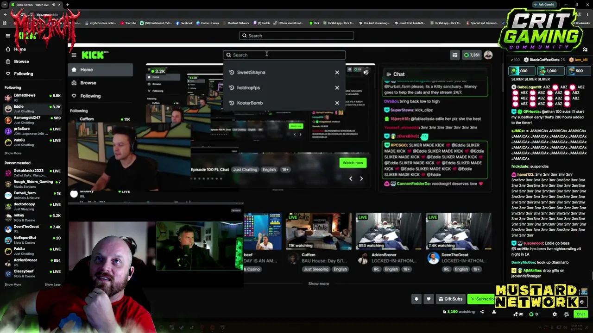The width and height of the screenshot is (593, 333).
Task: Mute the Eddie Stream browser tab
Action: (53, 5)
